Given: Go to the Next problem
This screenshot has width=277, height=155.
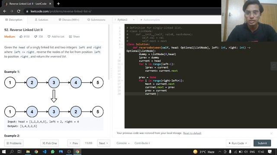Looking at the screenshot, I should (x=103, y=143).
